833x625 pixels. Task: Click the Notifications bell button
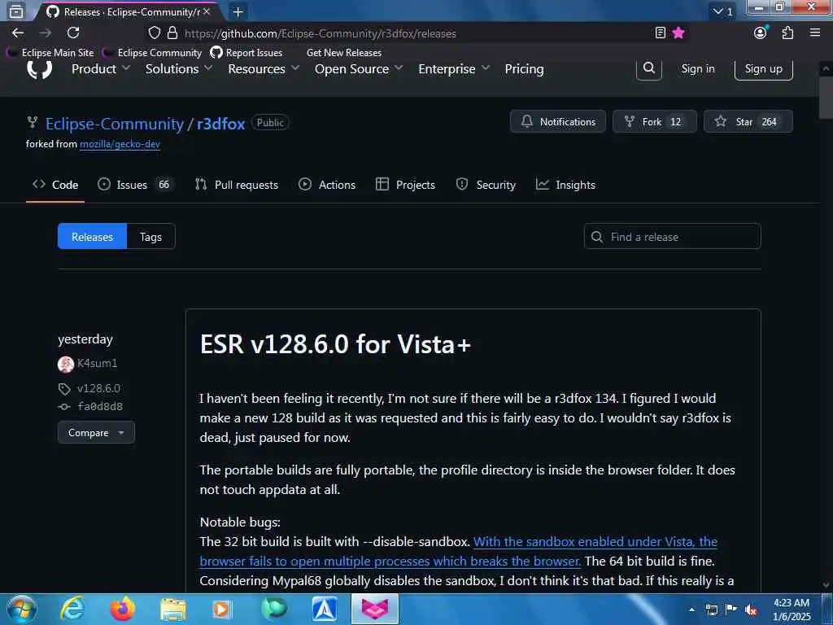tap(558, 122)
